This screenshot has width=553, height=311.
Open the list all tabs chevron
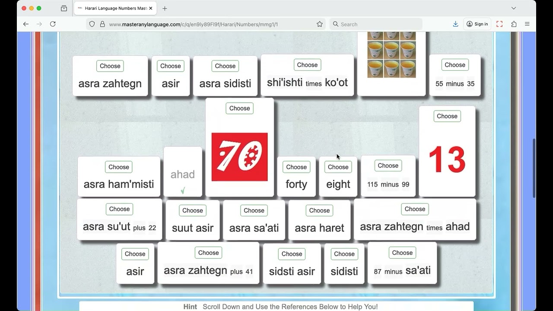514,8
